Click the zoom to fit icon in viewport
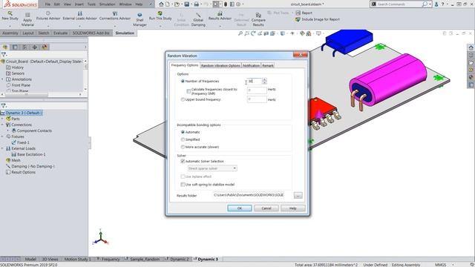 pos(240,33)
